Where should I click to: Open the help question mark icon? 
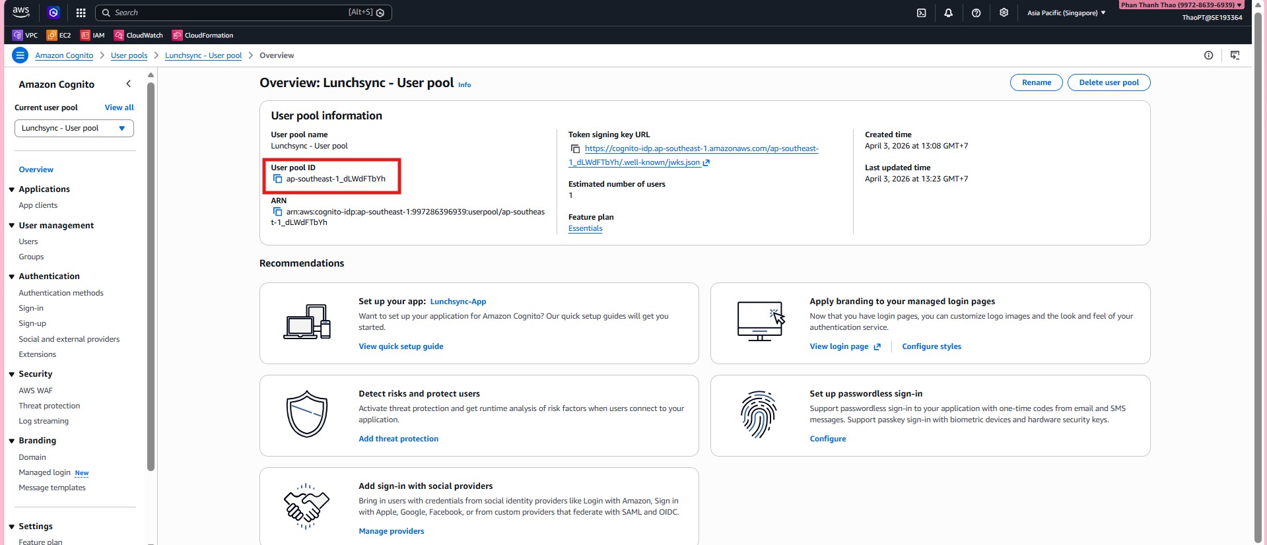pyautogui.click(x=976, y=13)
